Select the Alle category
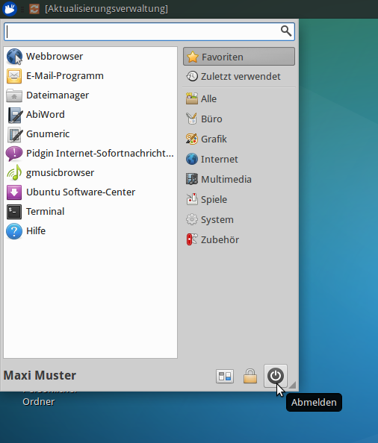This screenshot has width=378, height=443. [x=239, y=99]
